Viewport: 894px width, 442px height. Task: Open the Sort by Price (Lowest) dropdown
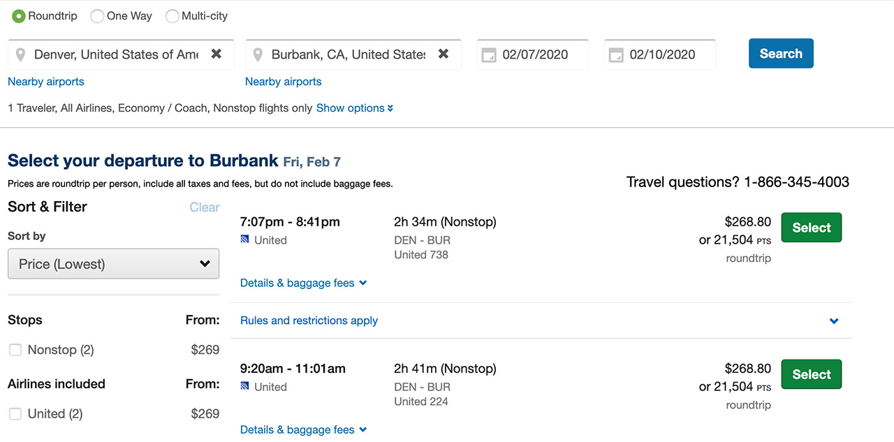113,264
